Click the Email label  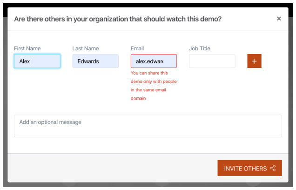(137, 48)
